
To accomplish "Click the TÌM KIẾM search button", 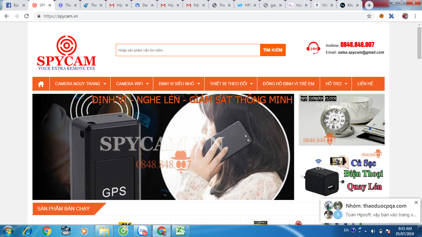I will coord(273,50).
